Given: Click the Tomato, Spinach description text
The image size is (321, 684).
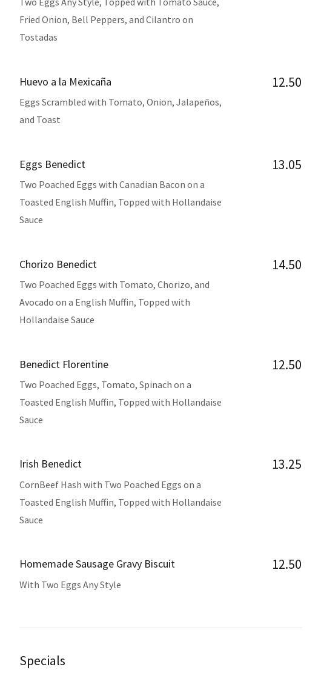Looking at the screenshot, I should [x=120, y=402].
